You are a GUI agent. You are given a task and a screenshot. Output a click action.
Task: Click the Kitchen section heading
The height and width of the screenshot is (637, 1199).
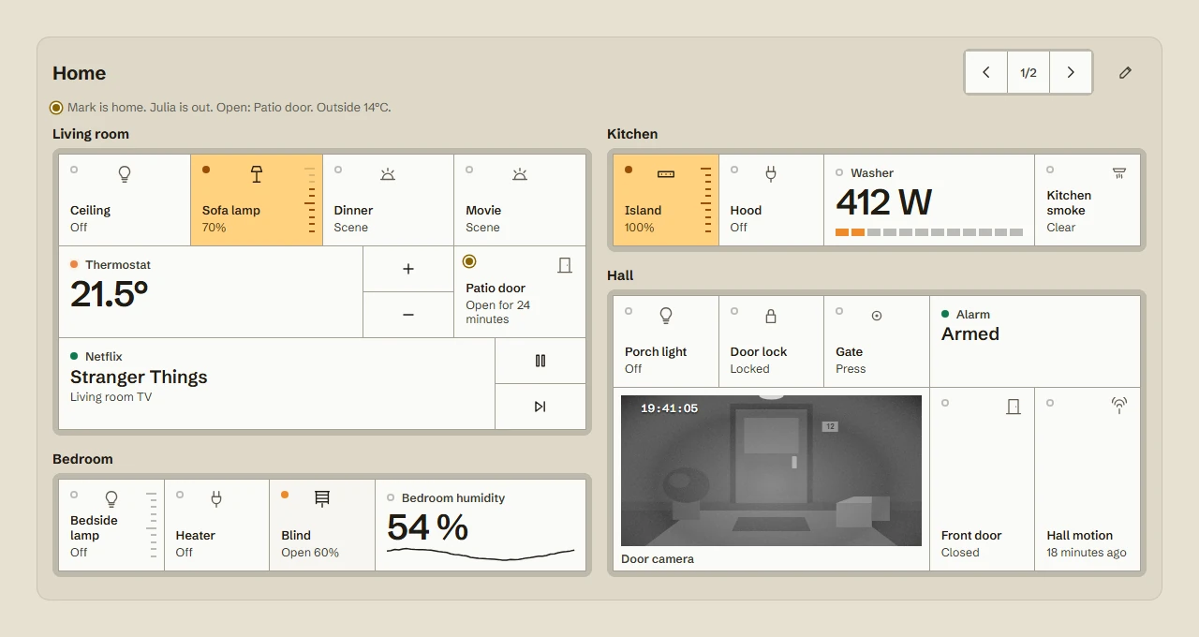click(632, 134)
